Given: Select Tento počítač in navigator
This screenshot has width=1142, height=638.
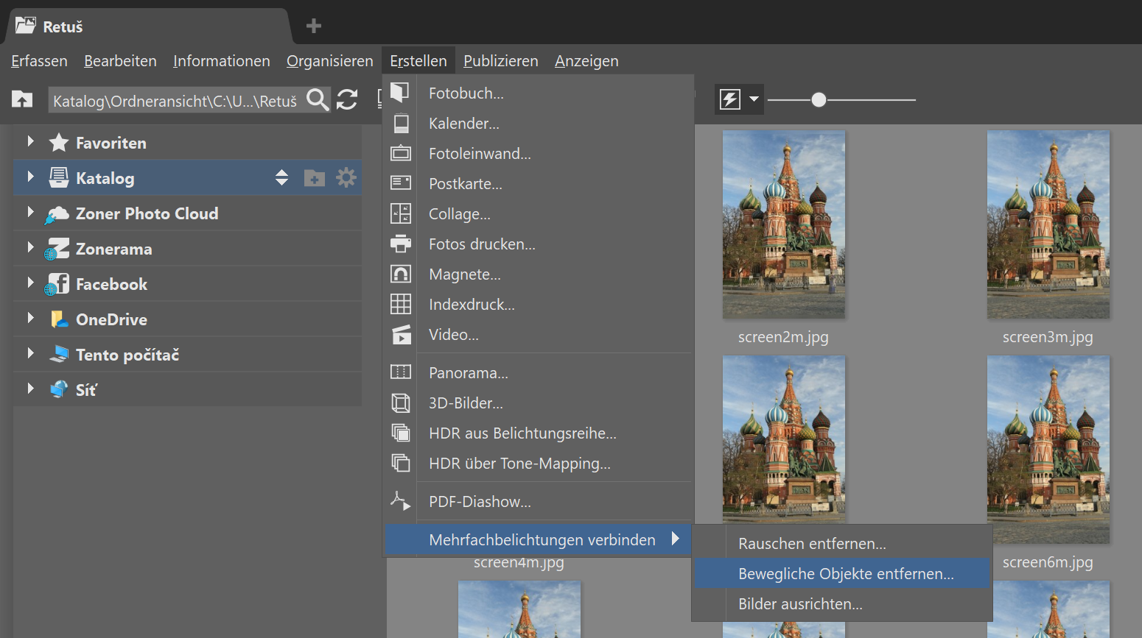Looking at the screenshot, I should 187,354.
